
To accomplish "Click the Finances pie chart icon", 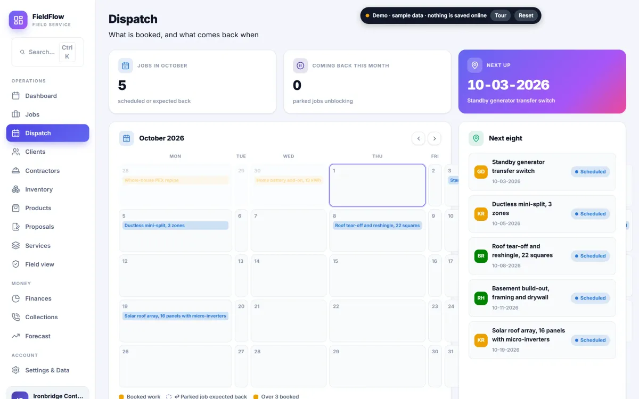I will pos(16,298).
